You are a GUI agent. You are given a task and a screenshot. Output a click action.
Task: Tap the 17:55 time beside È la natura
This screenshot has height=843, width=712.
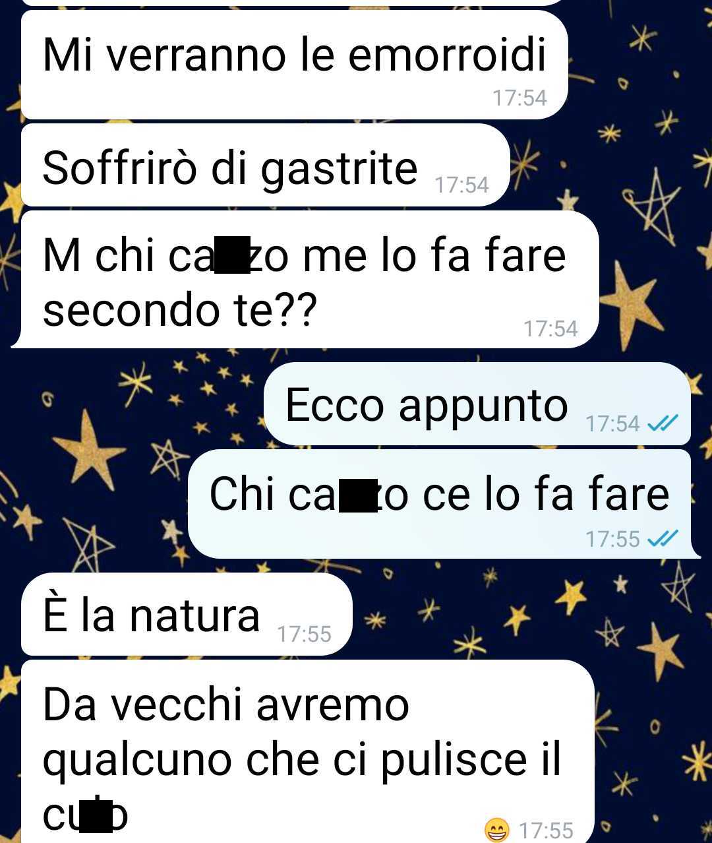tap(304, 634)
